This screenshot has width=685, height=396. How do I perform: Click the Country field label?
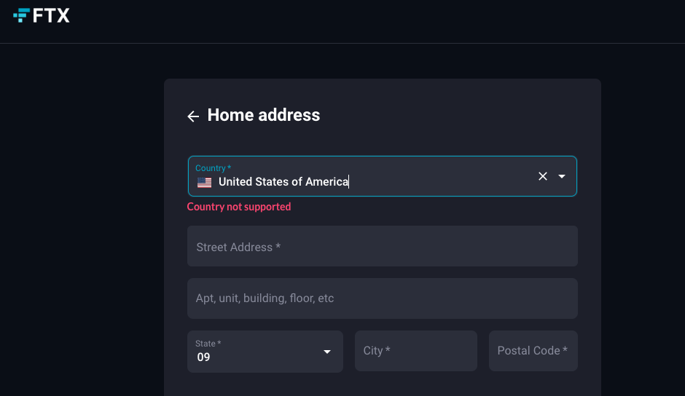(214, 168)
